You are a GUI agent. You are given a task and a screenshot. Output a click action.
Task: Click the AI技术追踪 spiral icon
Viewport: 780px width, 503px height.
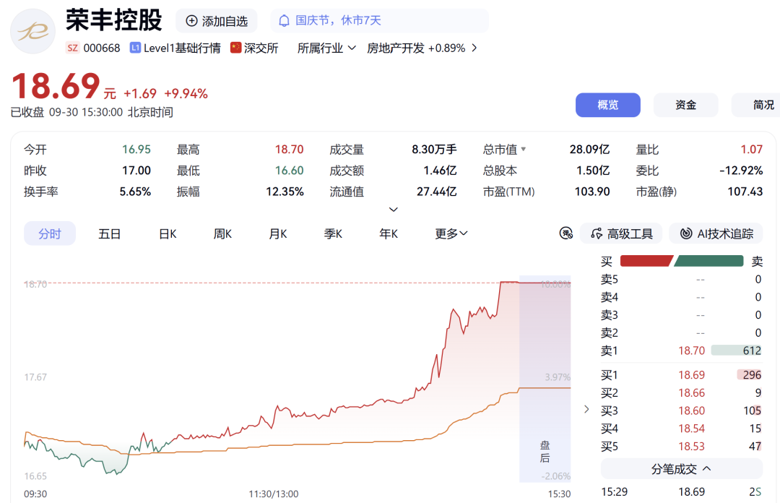pyautogui.click(x=686, y=233)
